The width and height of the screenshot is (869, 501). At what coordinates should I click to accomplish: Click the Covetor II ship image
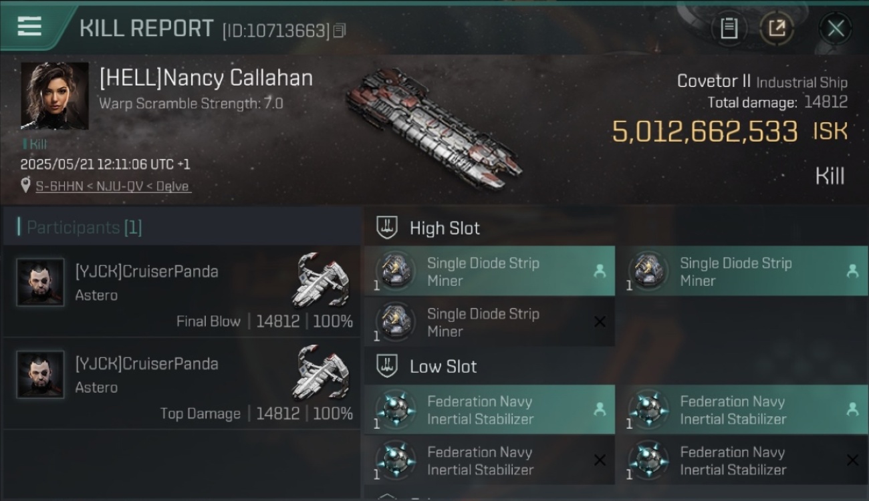coord(434,127)
